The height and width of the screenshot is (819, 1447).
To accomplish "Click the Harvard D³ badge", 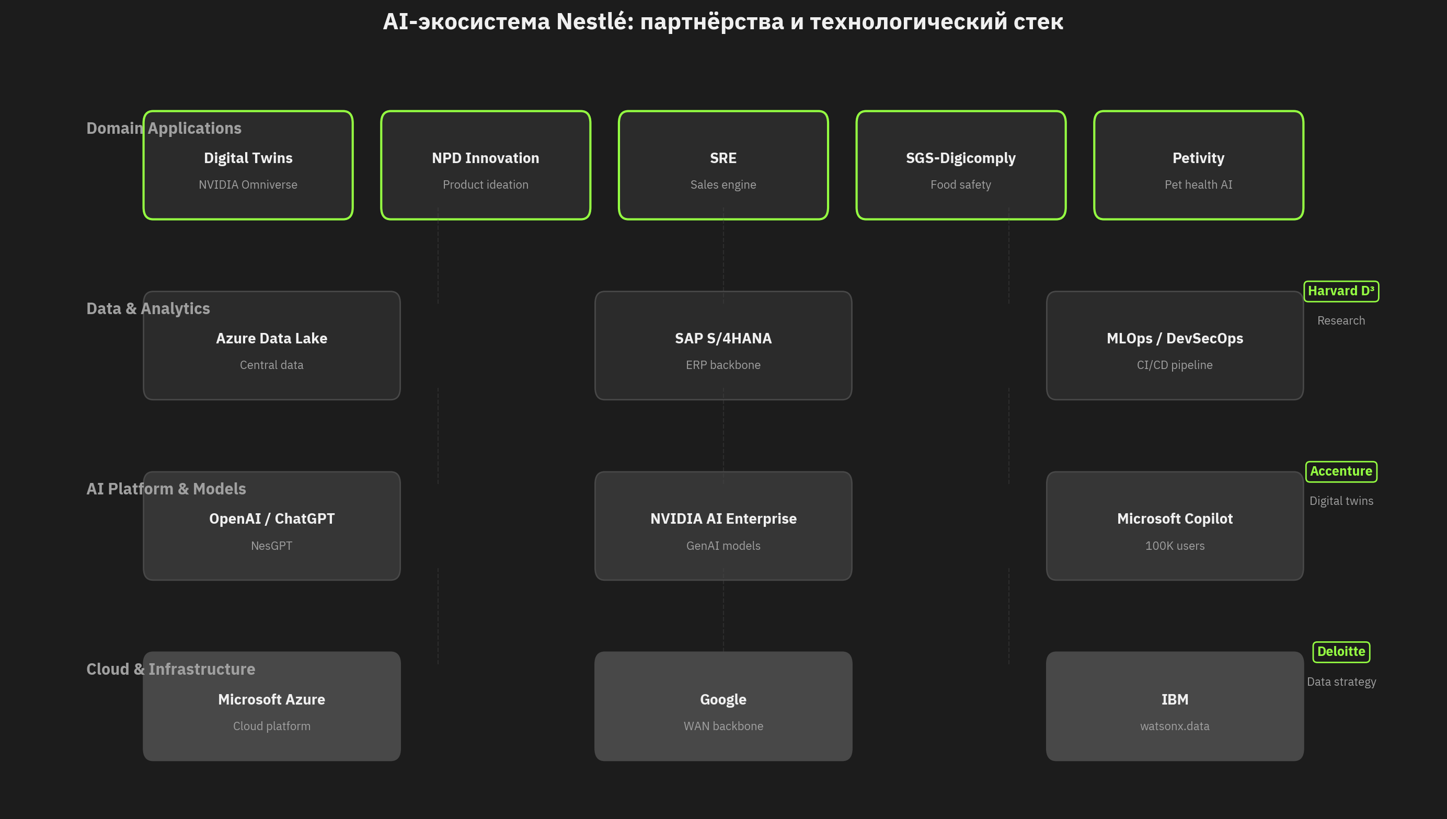I will [x=1341, y=291].
